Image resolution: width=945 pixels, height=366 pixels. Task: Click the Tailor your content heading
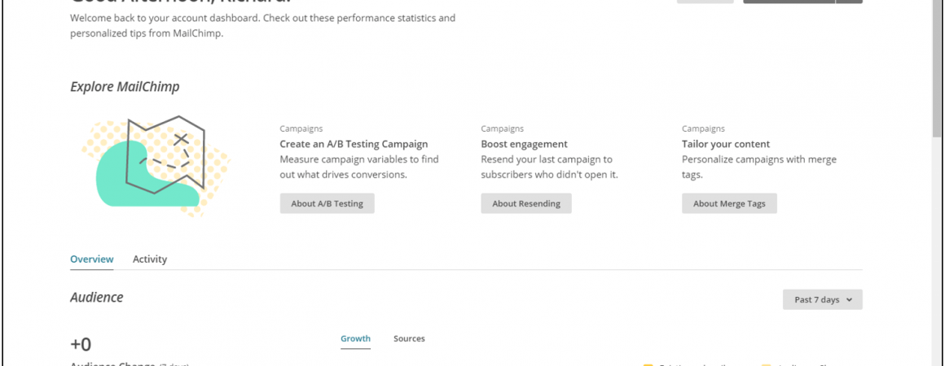[x=726, y=145]
